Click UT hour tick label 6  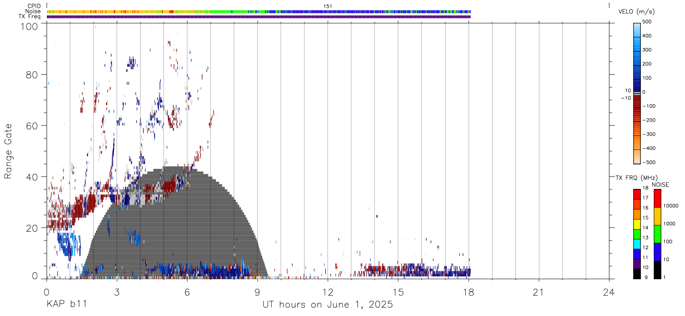(x=187, y=292)
